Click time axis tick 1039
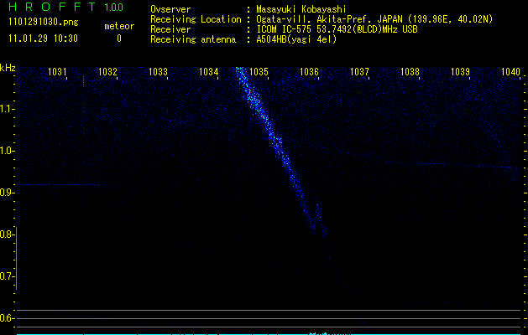528x335 pixels. click(460, 71)
